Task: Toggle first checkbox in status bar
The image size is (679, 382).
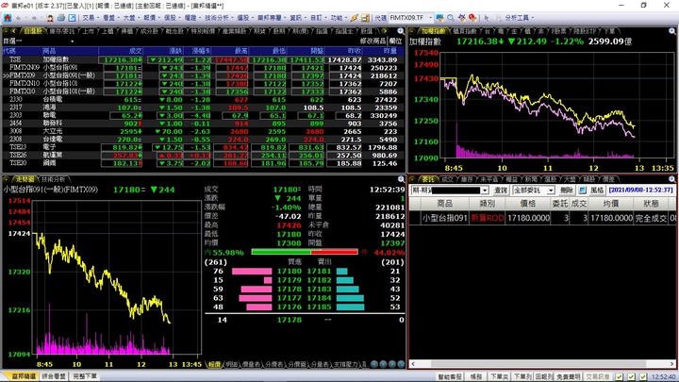Action: click(x=620, y=376)
